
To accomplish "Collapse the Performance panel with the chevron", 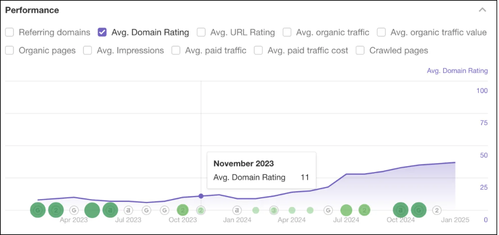I will tap(483, 10).
